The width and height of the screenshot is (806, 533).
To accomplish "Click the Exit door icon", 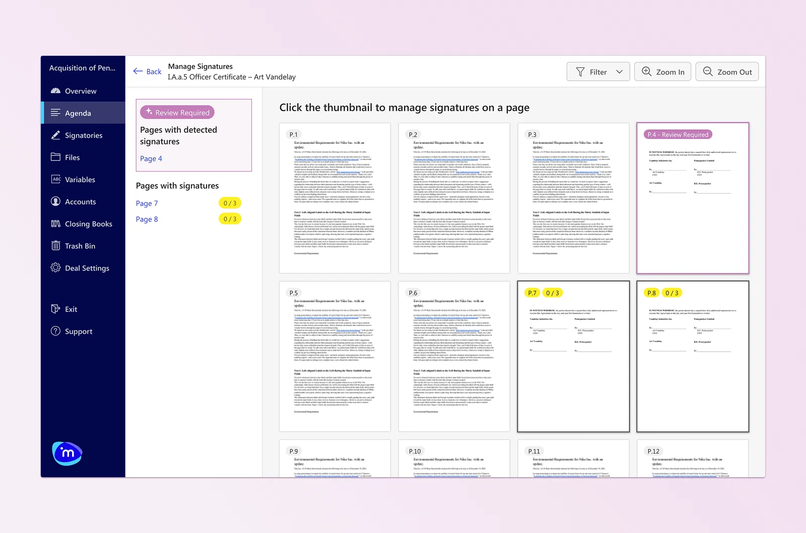I will pyautogui.click(x=55, y=309).
